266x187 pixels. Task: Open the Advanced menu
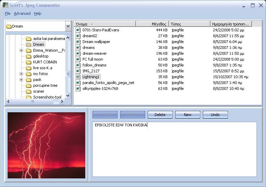[x=22, y=13]
